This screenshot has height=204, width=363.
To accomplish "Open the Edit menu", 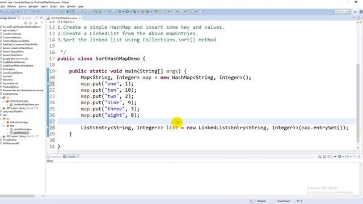I will pos(3,6).
